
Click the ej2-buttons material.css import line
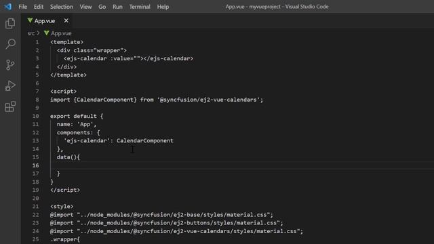pos(167,223)
